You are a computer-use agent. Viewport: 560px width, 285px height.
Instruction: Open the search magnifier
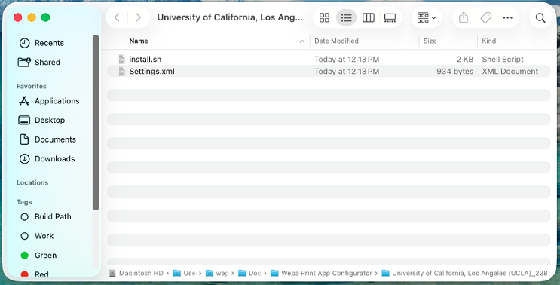[x=540, y=17]
